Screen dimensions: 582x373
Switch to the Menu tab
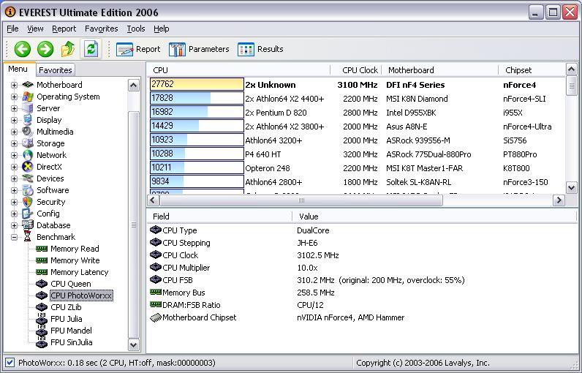pos(18,69)
